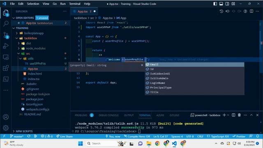Open useSPPnP.ts in the explorer
The width and height of the screenshot is (263, 148).
[37, 64]
